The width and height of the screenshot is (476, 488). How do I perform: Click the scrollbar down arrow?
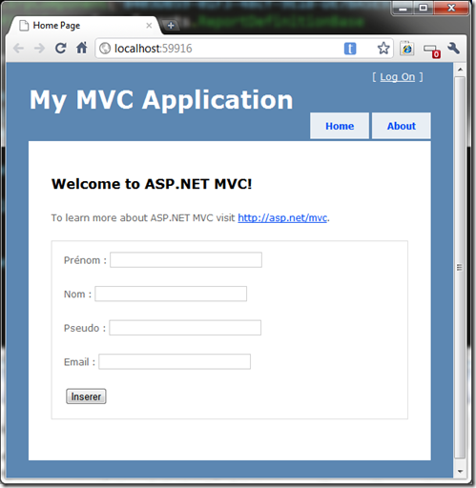(x=460, y=471)
